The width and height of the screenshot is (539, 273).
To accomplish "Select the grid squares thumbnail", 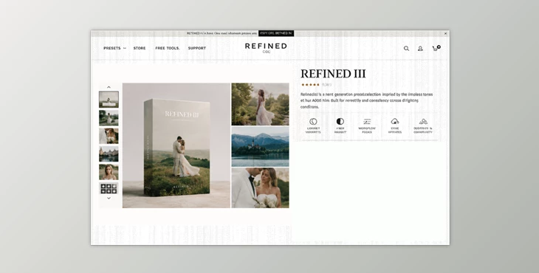I will 109,188.
